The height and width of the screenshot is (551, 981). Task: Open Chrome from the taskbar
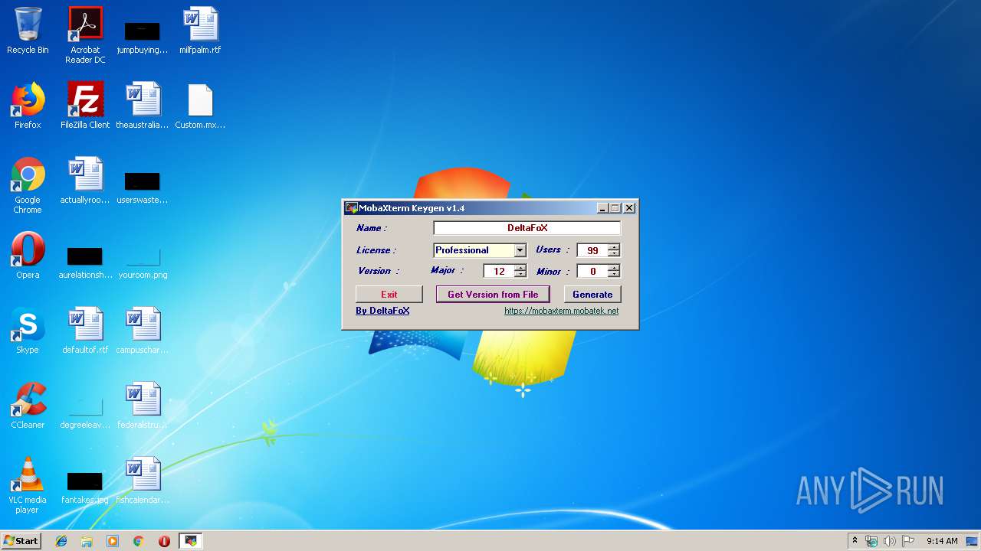pos(139,541)
